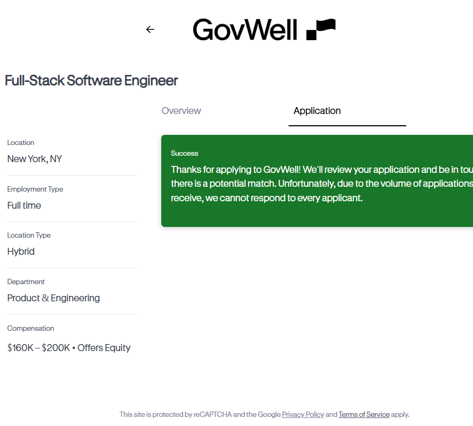Click the New York, NY location value
This screenshot has height=426, width=473.
(x=34, y=159)
